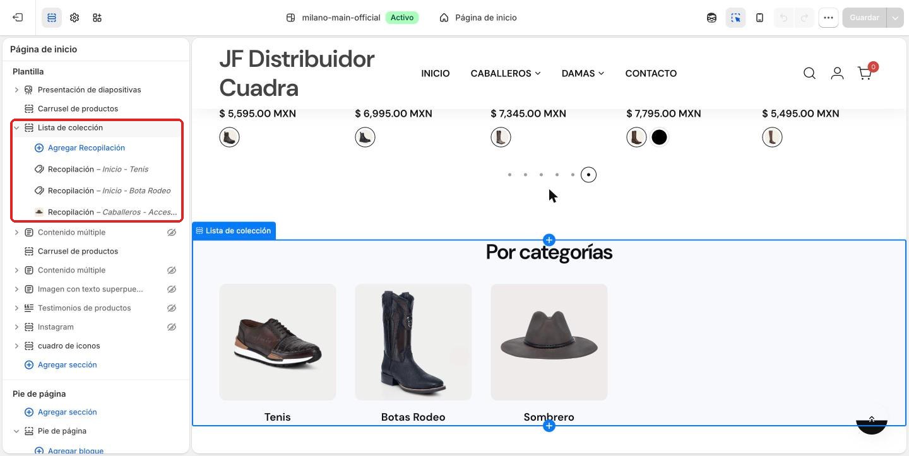Click Agregar sección under Plantilla
Image resolution: width=909 pixels, height=456 pixels.
67,365
